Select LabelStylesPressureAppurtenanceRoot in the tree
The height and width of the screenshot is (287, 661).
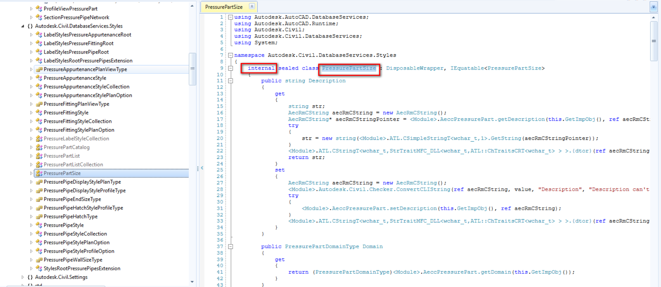point(87,35)
